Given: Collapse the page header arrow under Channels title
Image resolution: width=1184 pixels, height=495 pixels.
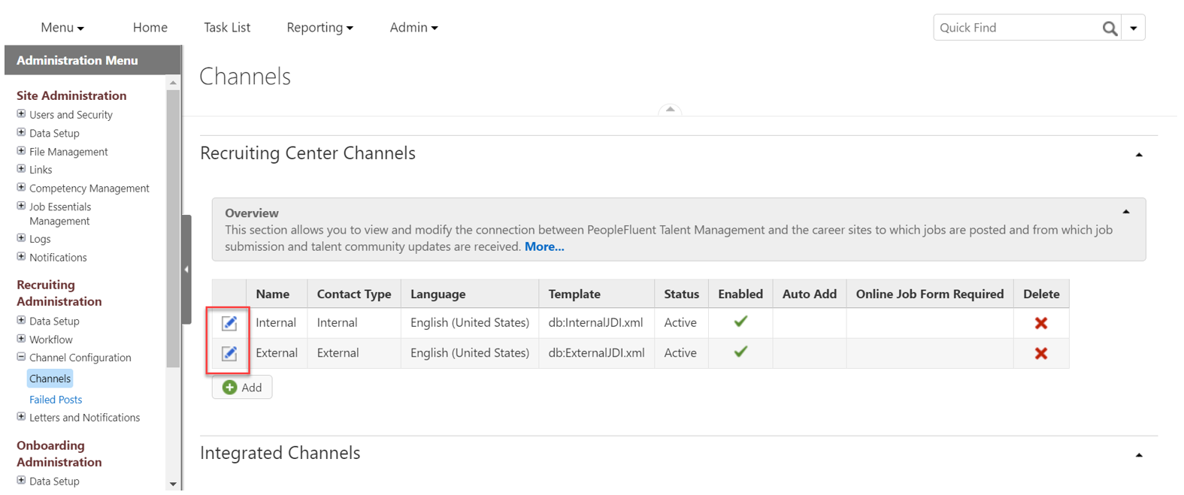Looking at the screenshot, I should [670, 110].
